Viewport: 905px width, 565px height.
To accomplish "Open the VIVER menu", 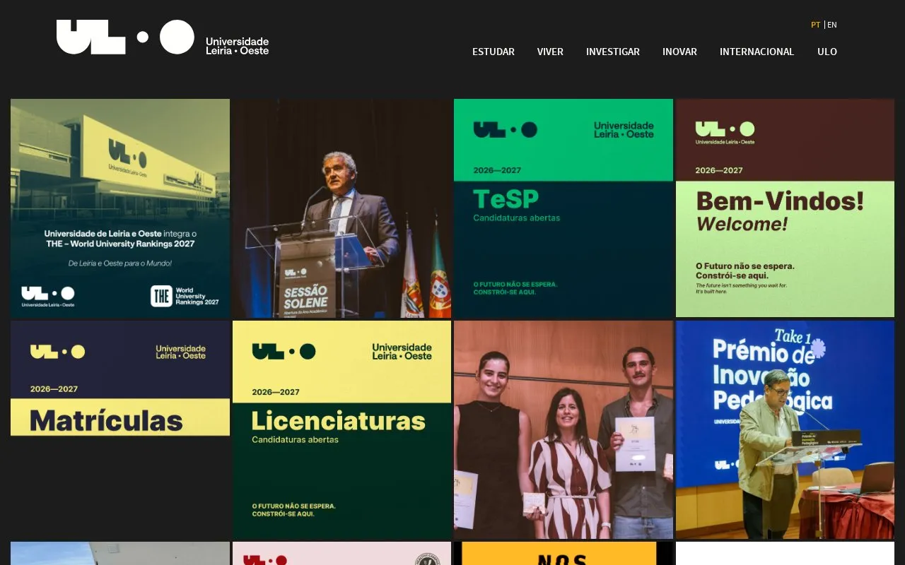I will click(x=550, y=52).
